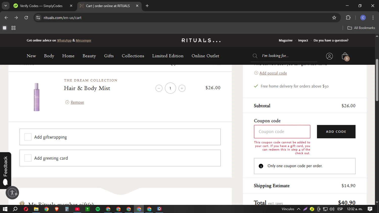Launch Brave browser from taskbar
This screenshot has height=213, width=379.
coord(57,209)
